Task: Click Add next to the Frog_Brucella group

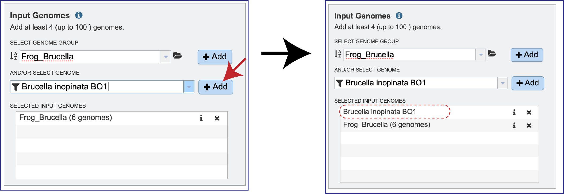Action: [x=214, y=56]
